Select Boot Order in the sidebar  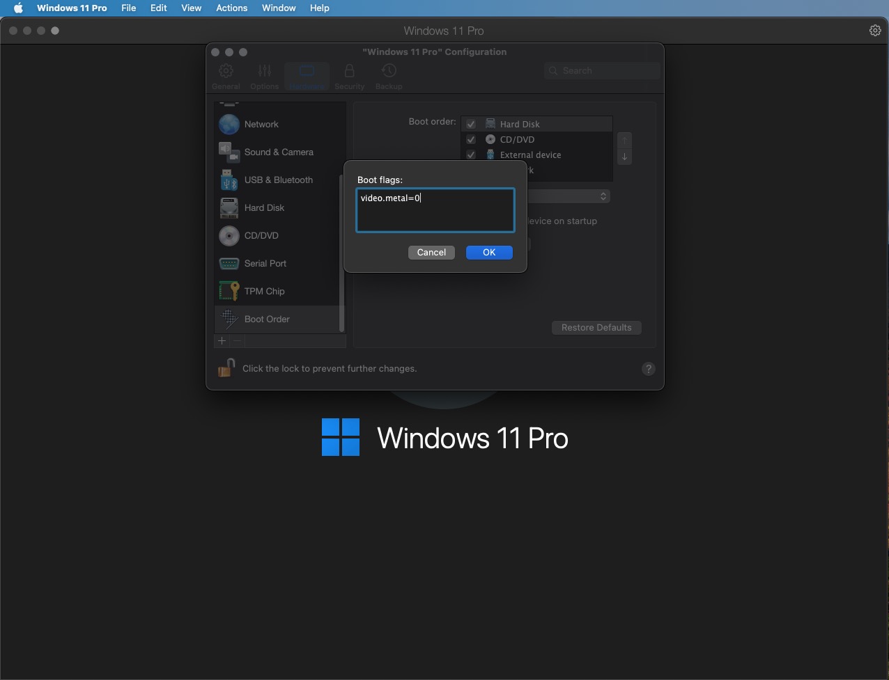[279, 319]
